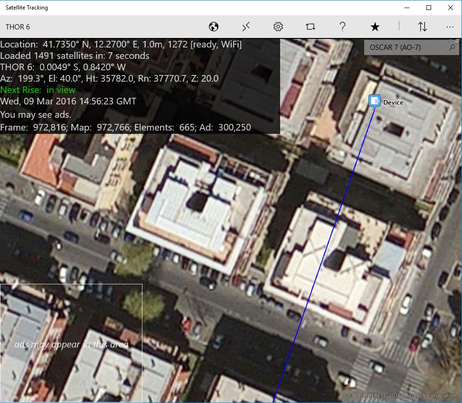Close the Satellite Tracking window

(451, 8)
